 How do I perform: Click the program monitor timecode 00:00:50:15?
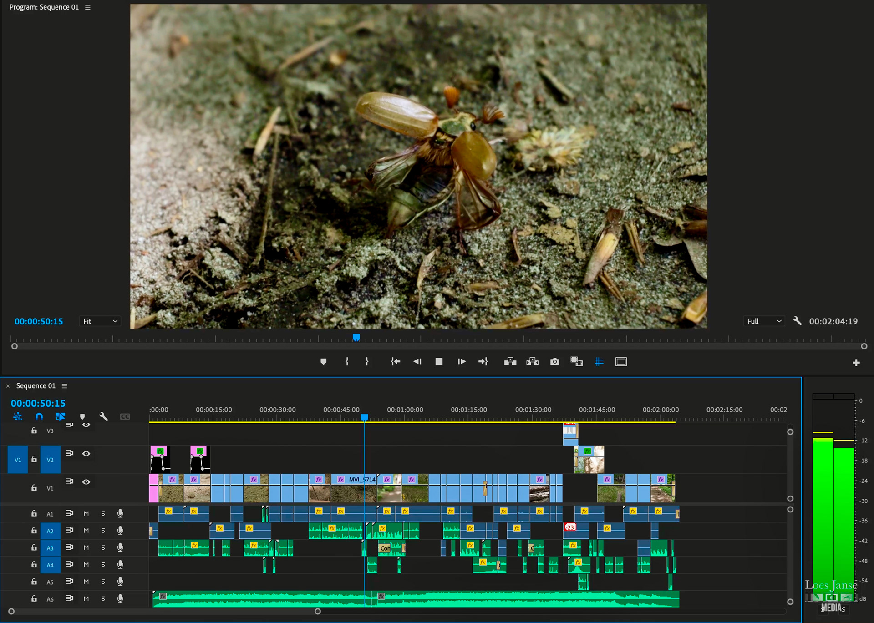[39, 321]
